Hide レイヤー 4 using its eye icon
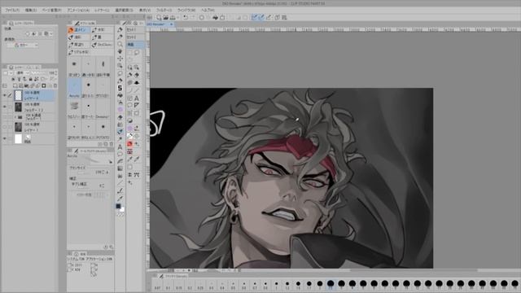This screenshot has width=521, height=293. (5, 96)
